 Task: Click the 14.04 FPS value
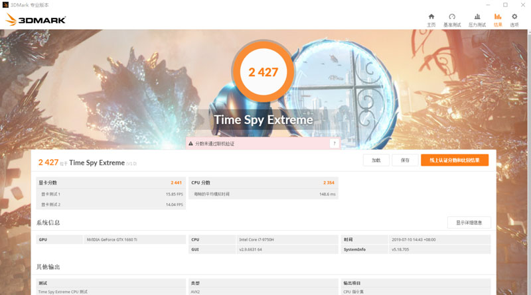pos(175,205)
